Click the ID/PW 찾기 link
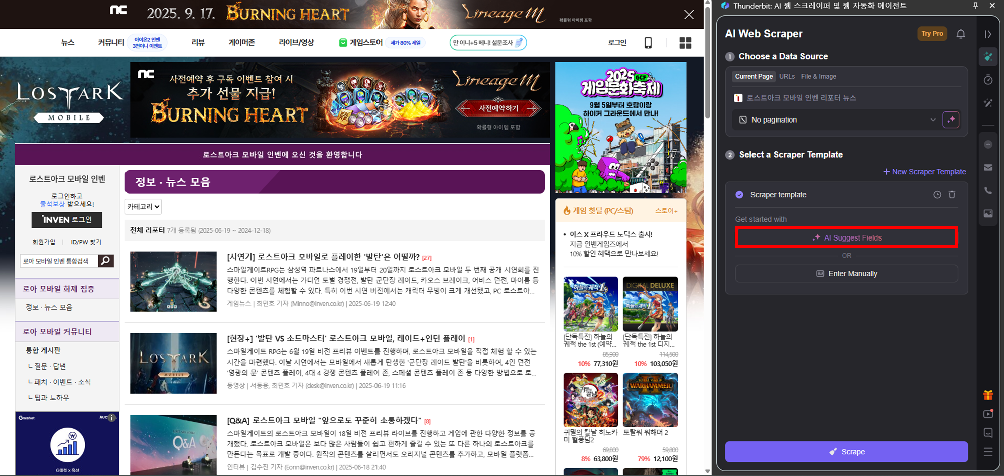1004x476 pixels. (x=86, y=242)
